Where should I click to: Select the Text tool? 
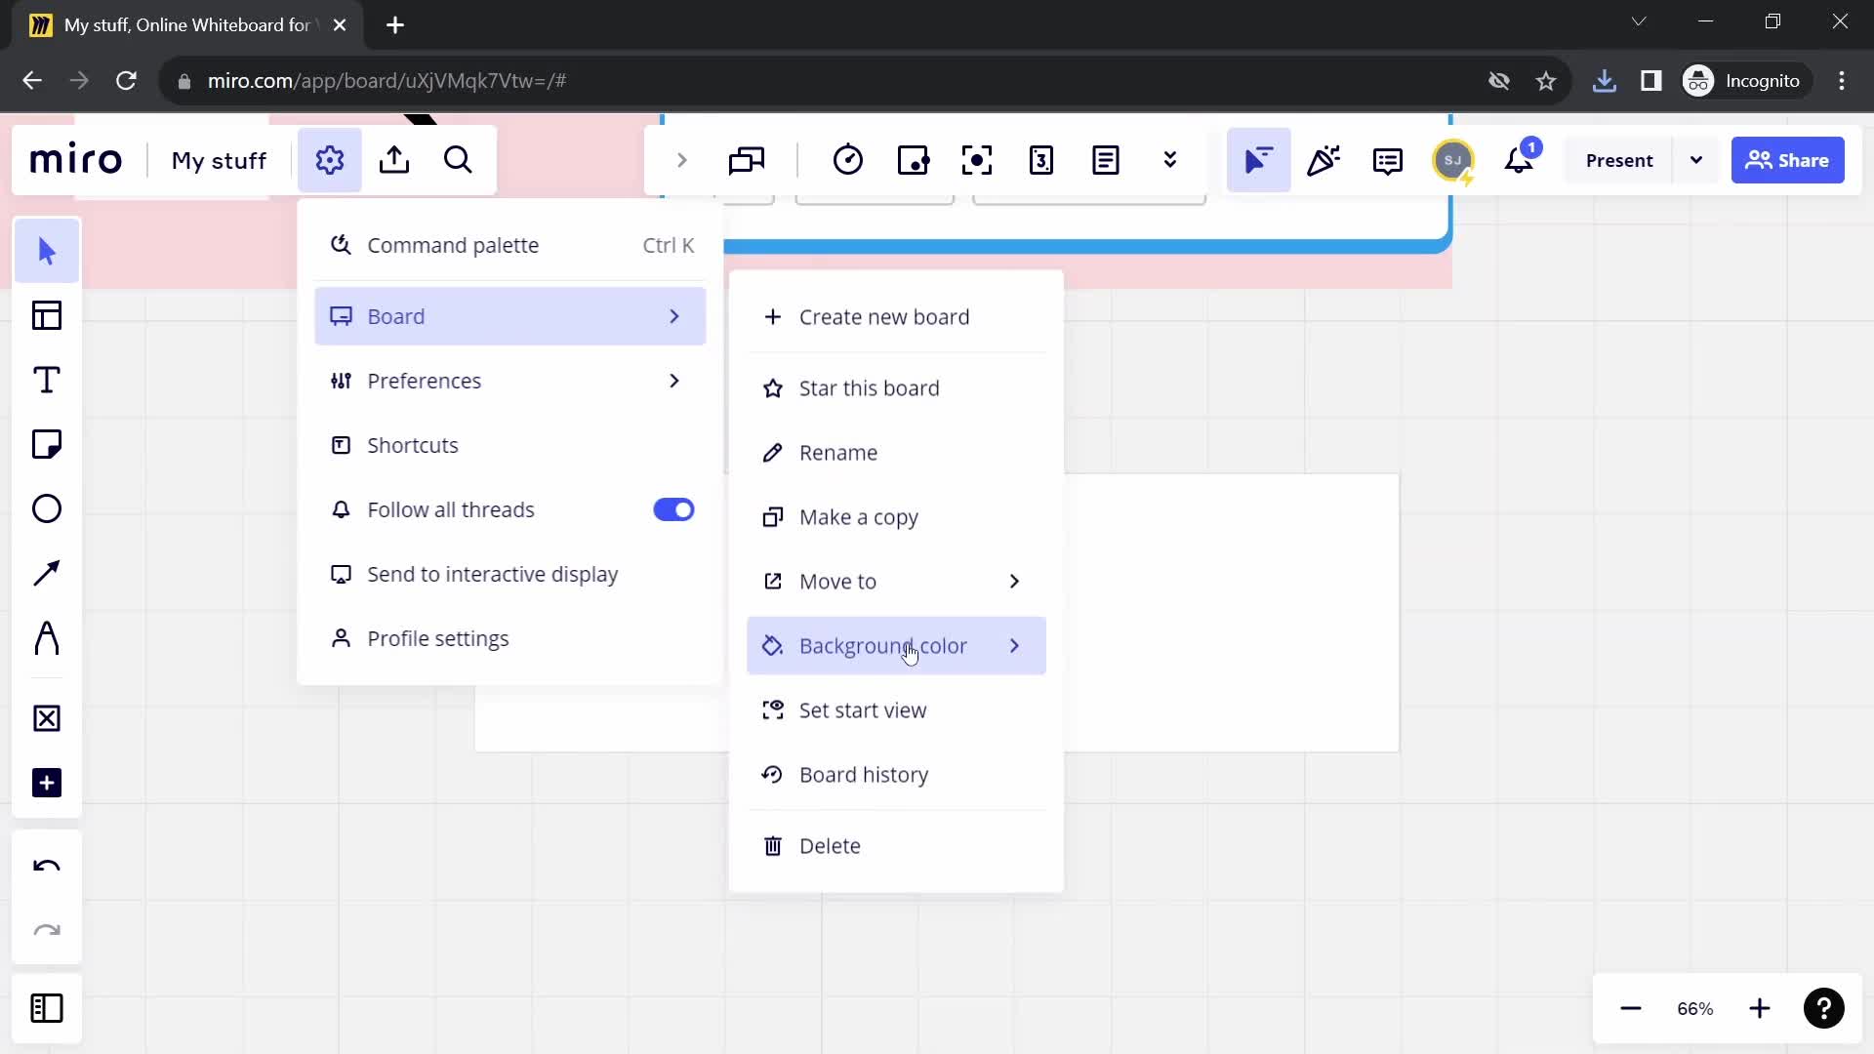47,380
